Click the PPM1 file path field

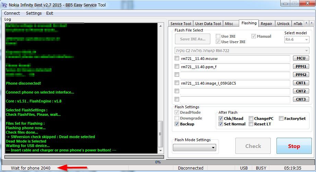pyautogui.click(x=235, y=67)
